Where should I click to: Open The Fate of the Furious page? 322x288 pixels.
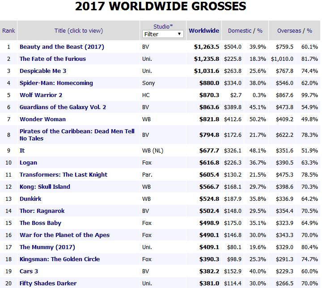pyautogui.click(x=53, y=59)
